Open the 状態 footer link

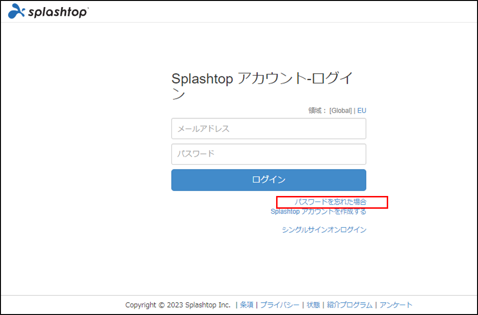(313, 305)
